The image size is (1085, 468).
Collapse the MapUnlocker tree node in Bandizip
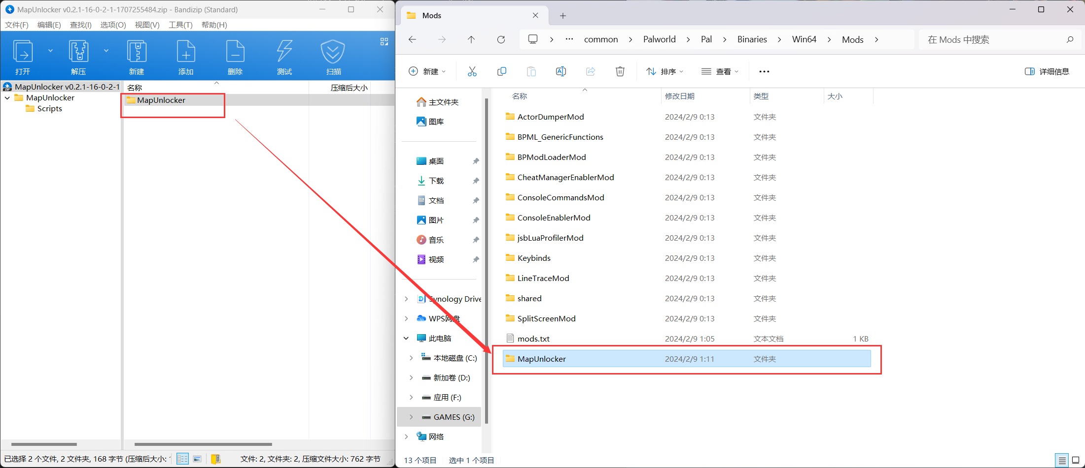tap(7, 98)
